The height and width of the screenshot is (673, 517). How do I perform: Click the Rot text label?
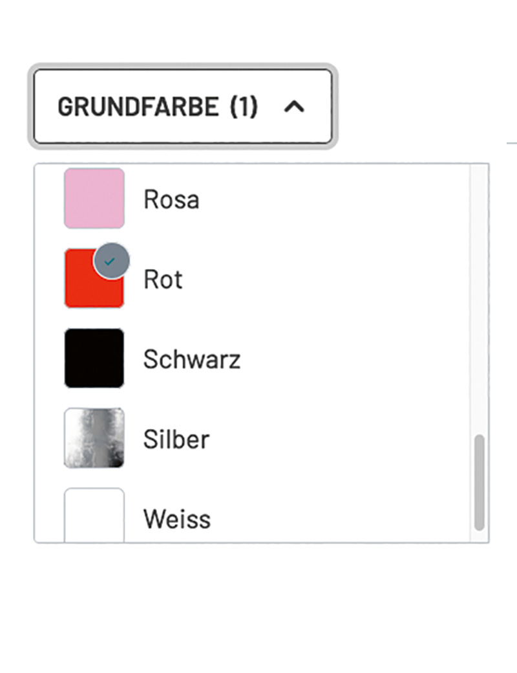(163, 280)
